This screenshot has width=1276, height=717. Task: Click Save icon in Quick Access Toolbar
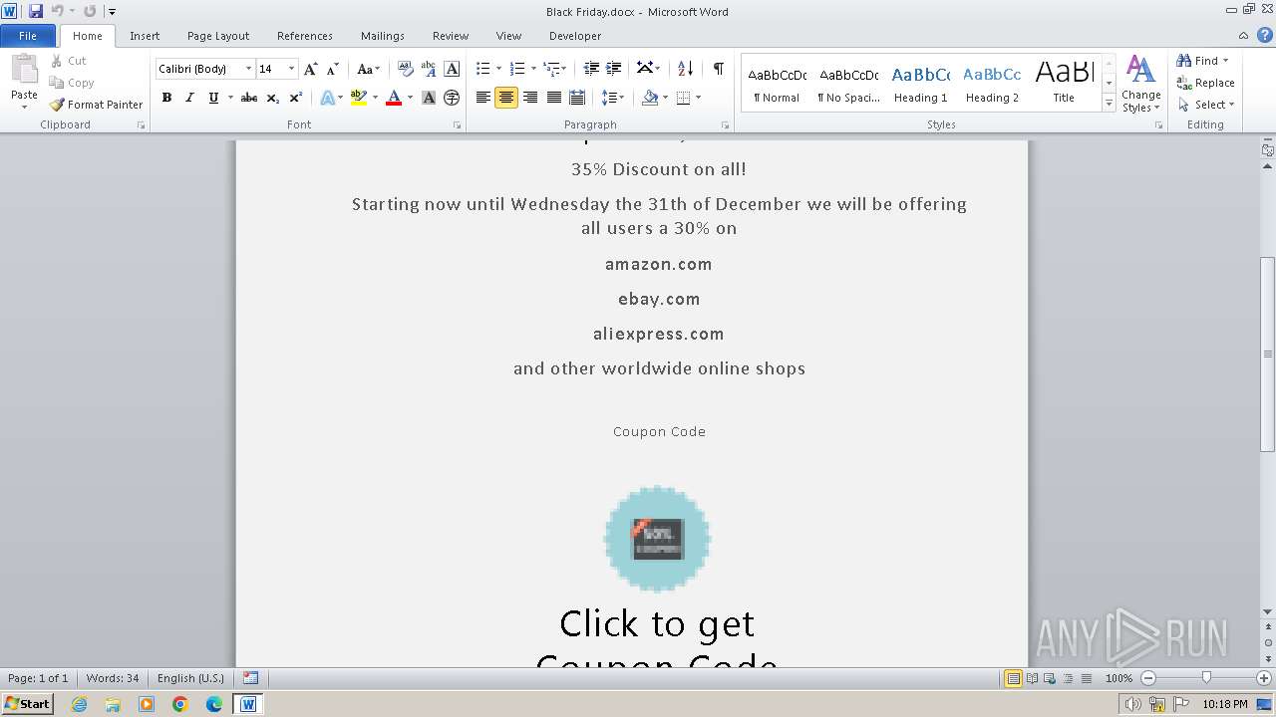(36, 11)
